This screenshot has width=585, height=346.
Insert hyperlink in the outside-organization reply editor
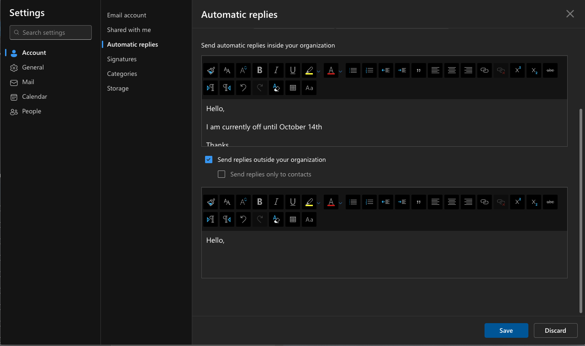(485, 202)
